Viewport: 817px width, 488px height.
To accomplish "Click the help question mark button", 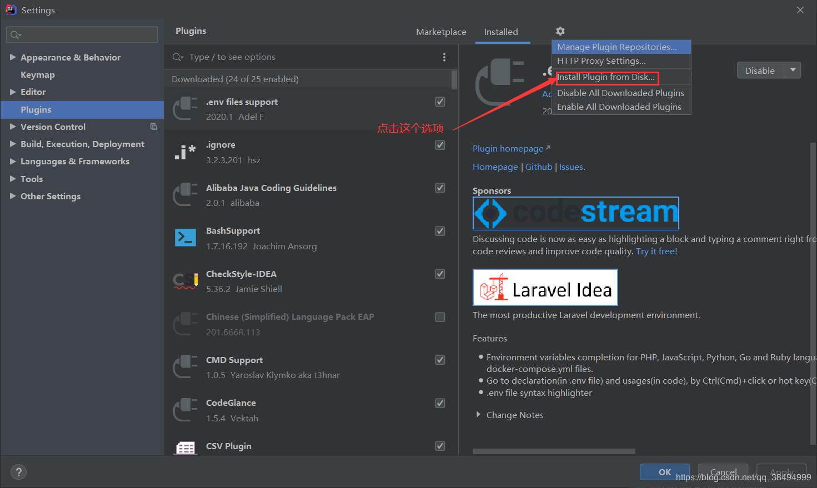I will 19,472.
